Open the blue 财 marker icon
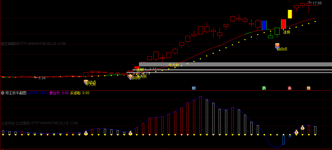Viewport: 332px width, 150px height. 194,88
